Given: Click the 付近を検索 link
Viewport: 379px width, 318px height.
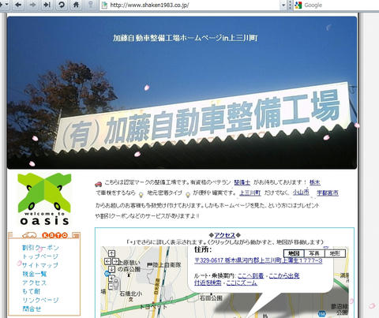Looking at the screenshot, I should pos(208,282).
